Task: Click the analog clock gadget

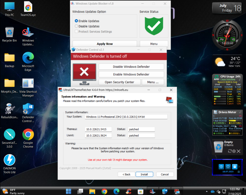Action: coord(227,35)
